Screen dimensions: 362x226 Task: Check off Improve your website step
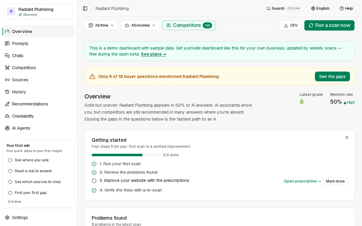(x=94, y=181)
